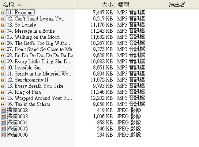
Task: Click MP3 icon of 14. King of Pain
Action: 3,92
